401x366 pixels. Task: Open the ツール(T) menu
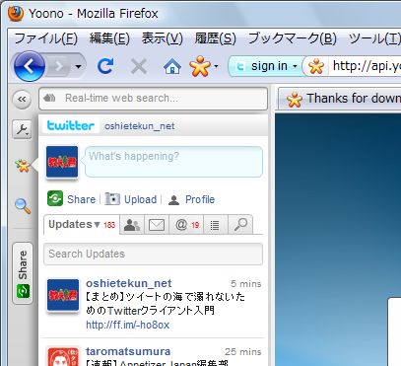pos(374,38)
